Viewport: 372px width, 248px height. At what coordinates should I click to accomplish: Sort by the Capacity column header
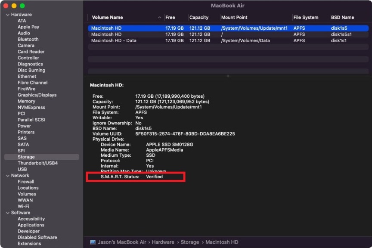(199, 18)
